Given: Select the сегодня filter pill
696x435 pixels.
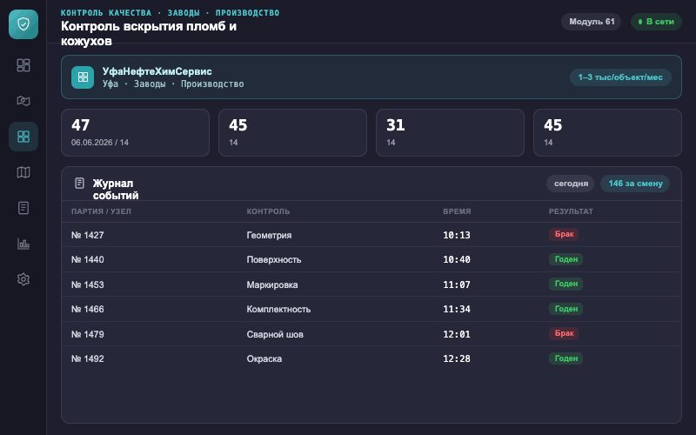Looking at the screenshot, I should (571, 184).
